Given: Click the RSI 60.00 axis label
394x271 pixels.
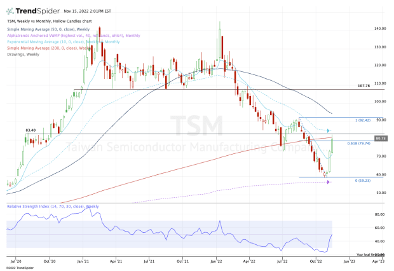Looking at the screenshot, I should coord(379,228).
